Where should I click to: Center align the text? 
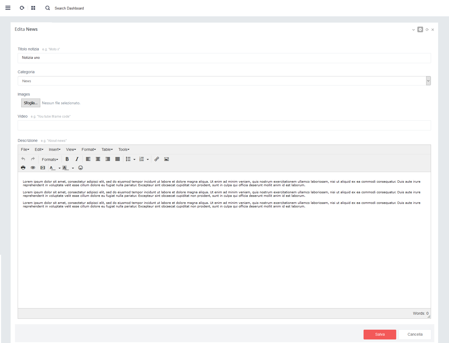point(98,159)
